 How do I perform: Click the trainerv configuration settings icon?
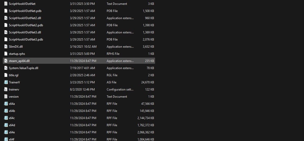[6, 89]
